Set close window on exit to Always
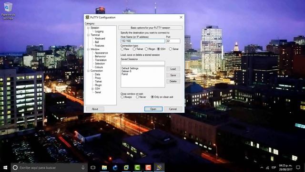The image size is (305, 172). point(122,97)
